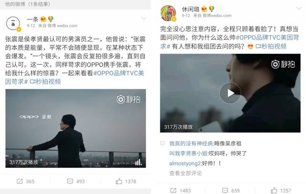Screen dimensions: 306x194
Task: Open commenter 我真的没有神经病's profile
Action: pyautogui.click(x=191, y=143)
